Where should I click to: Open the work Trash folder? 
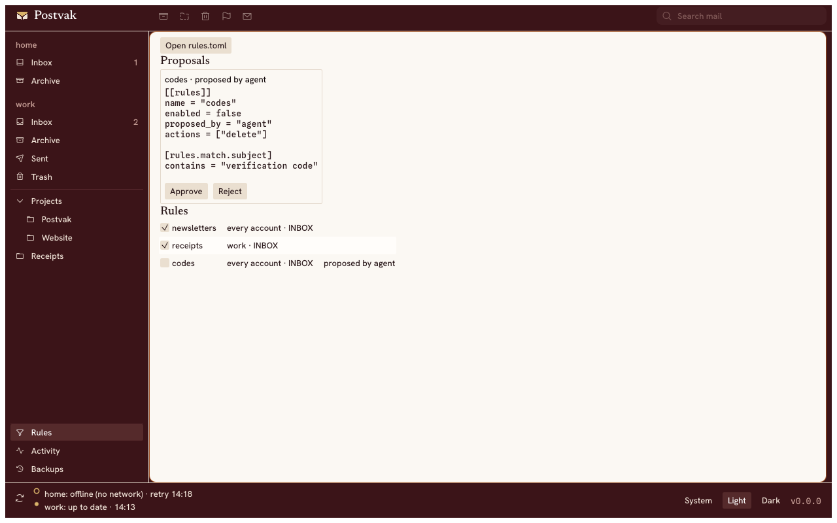[77, 177]
